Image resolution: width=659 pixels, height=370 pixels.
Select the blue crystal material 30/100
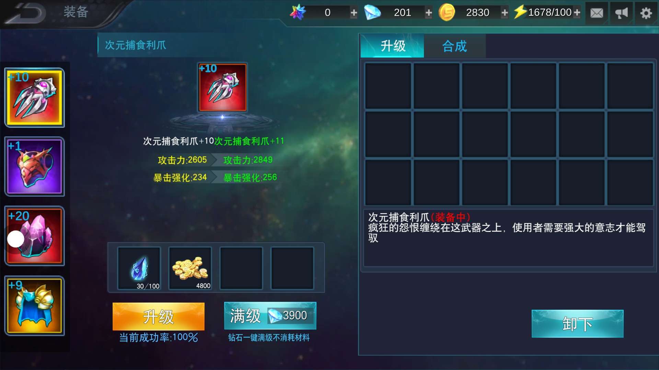pyautogui.click(x=139, y=268)
